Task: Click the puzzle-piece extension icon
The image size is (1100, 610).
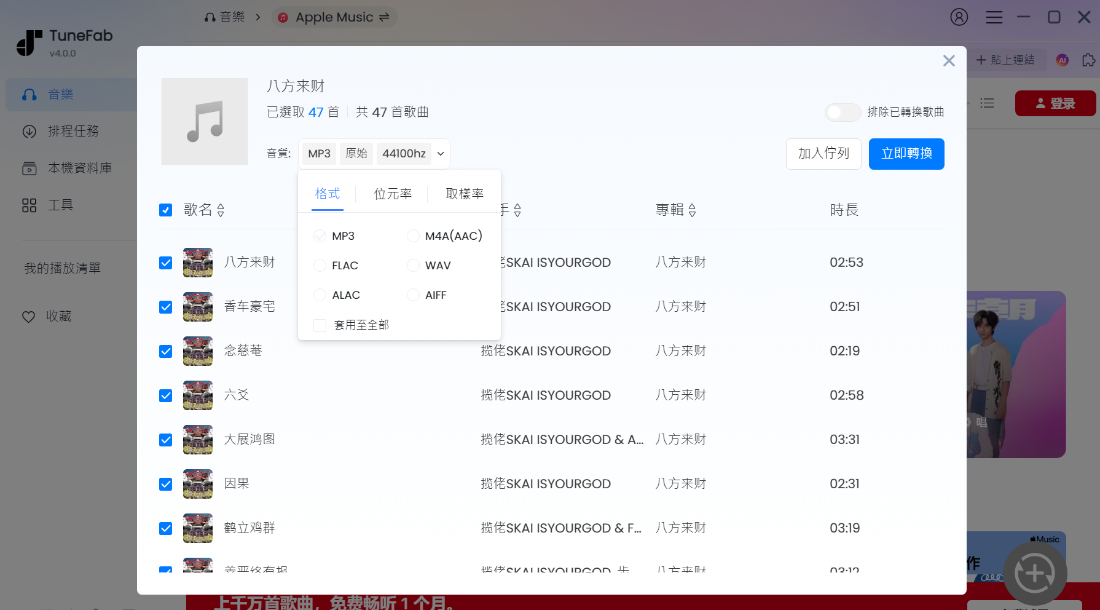Action: pos(1088,60)
